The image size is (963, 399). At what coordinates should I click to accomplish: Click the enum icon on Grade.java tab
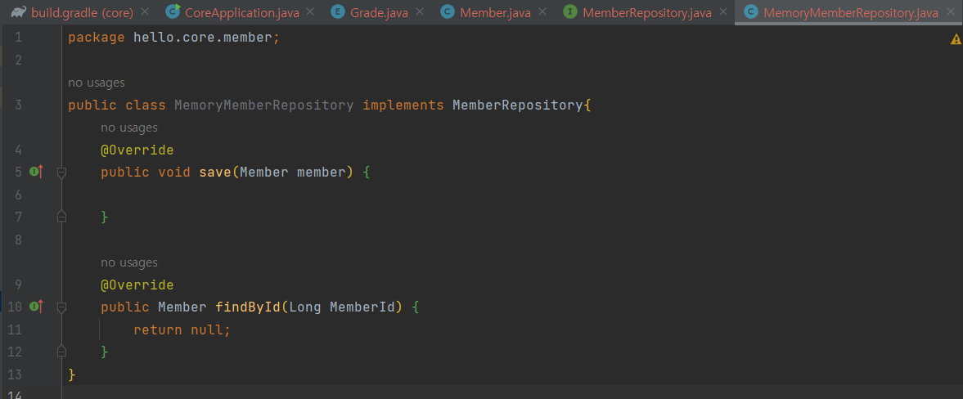[x=337, y=11]
